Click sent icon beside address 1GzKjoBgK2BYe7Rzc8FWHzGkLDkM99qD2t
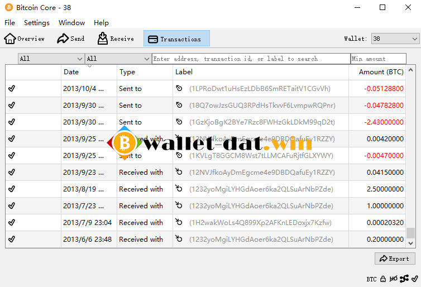Image resolution: width=421 pixels, height=287 pixels. coord(179,122)
